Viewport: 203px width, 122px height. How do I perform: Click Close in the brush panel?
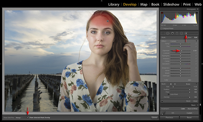pos(195,101)
